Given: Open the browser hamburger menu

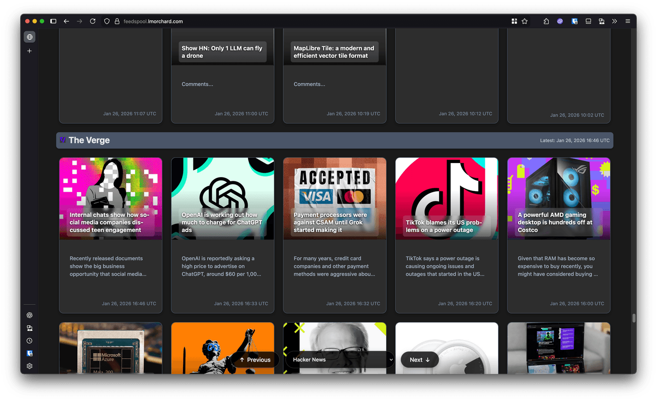Looking at the screenshot, I should point(627,21).
